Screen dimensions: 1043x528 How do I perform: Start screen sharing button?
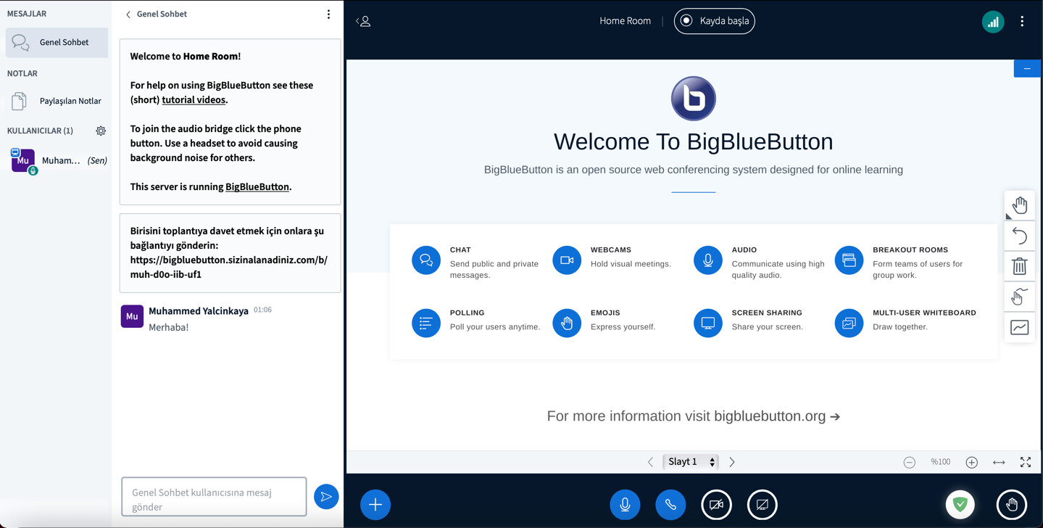(762, 505)
